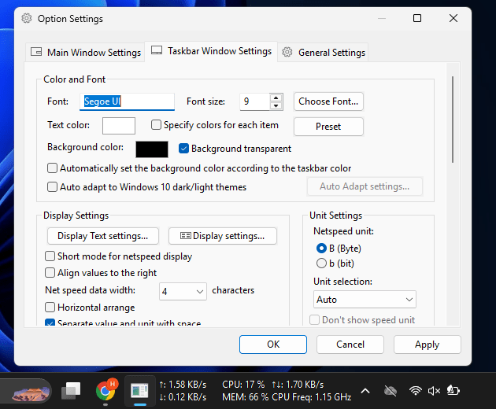Switch to the Main Window Settings tab

pyautogui.click(x=86, y=53)
